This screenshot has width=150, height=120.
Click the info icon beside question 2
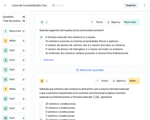(47, 81)
